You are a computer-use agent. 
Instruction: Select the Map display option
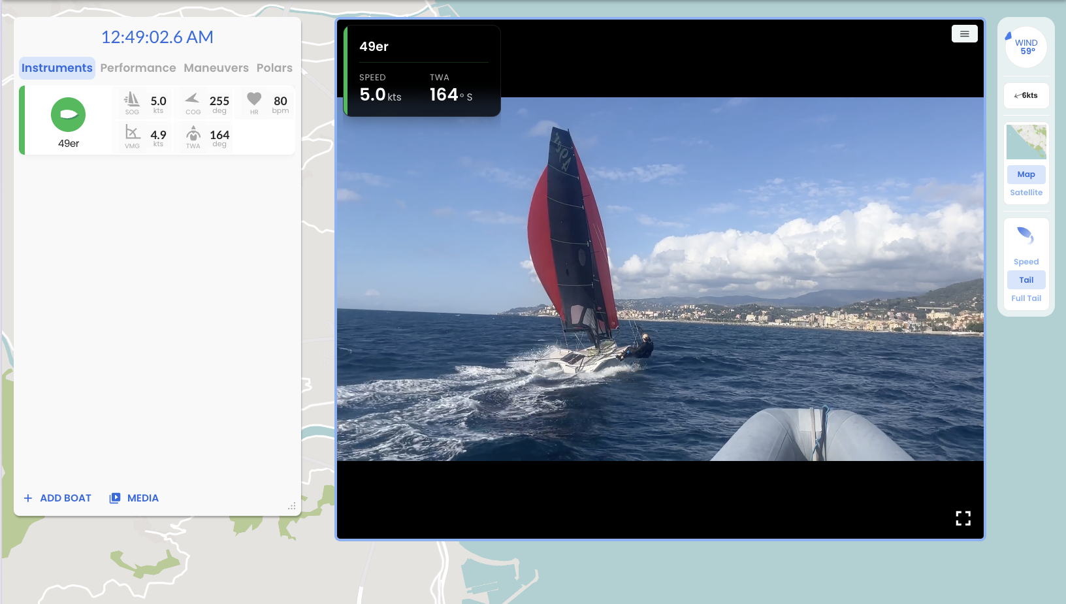[1026, 174]
